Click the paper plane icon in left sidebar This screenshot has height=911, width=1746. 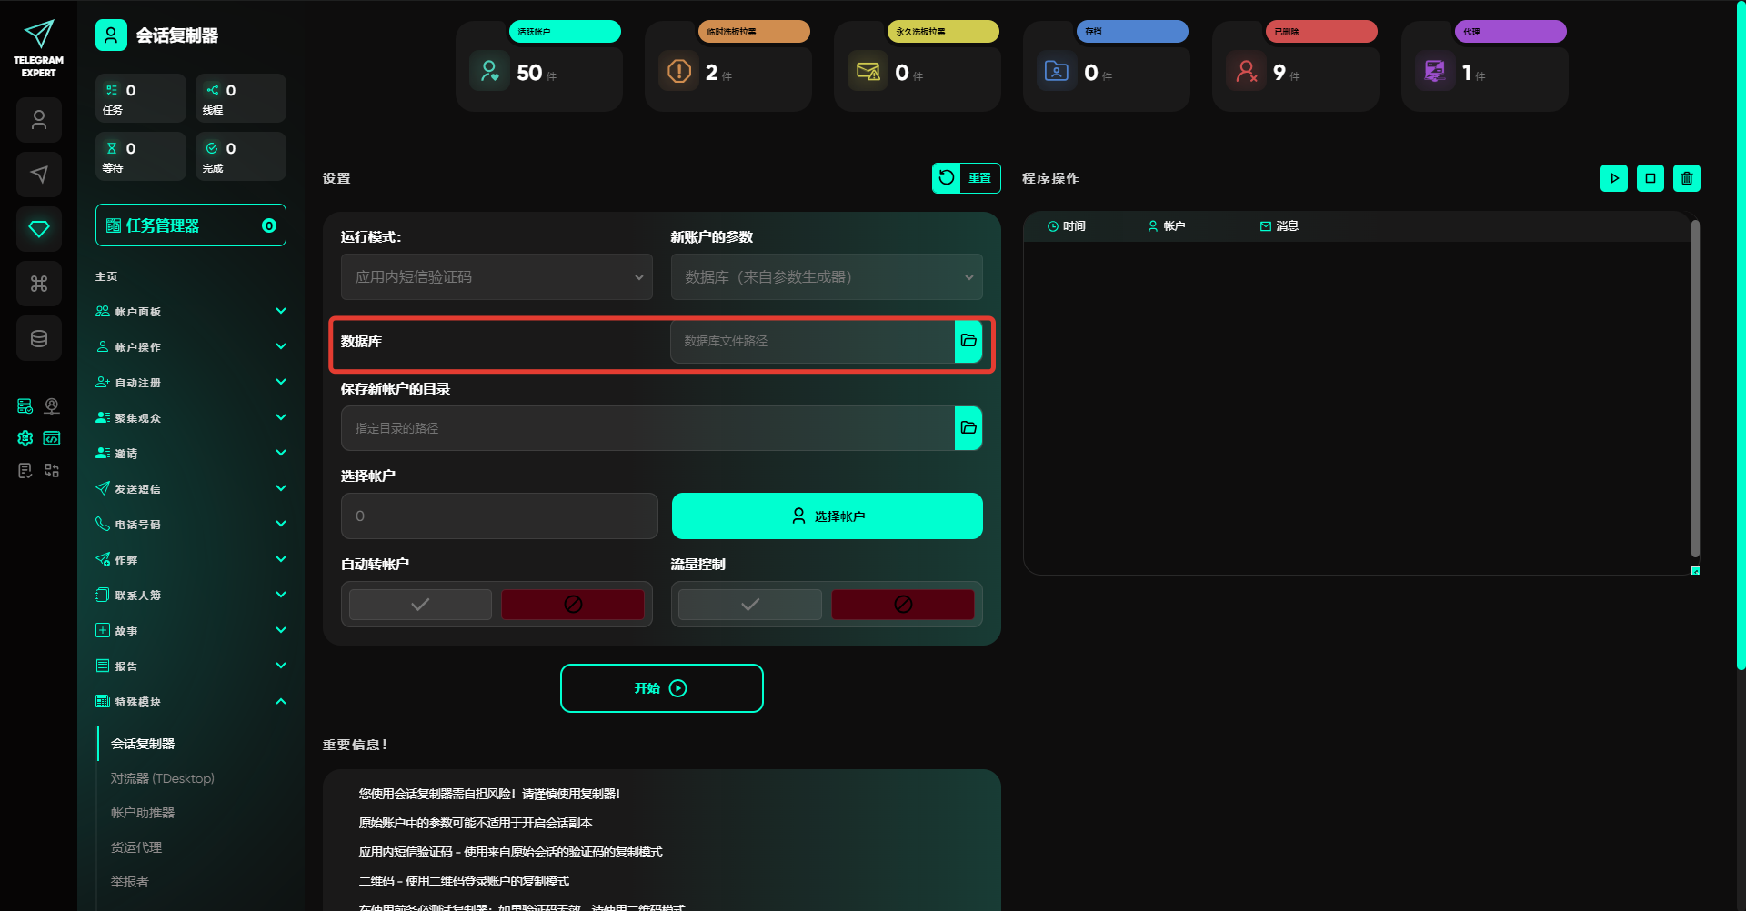coord(39,175)
